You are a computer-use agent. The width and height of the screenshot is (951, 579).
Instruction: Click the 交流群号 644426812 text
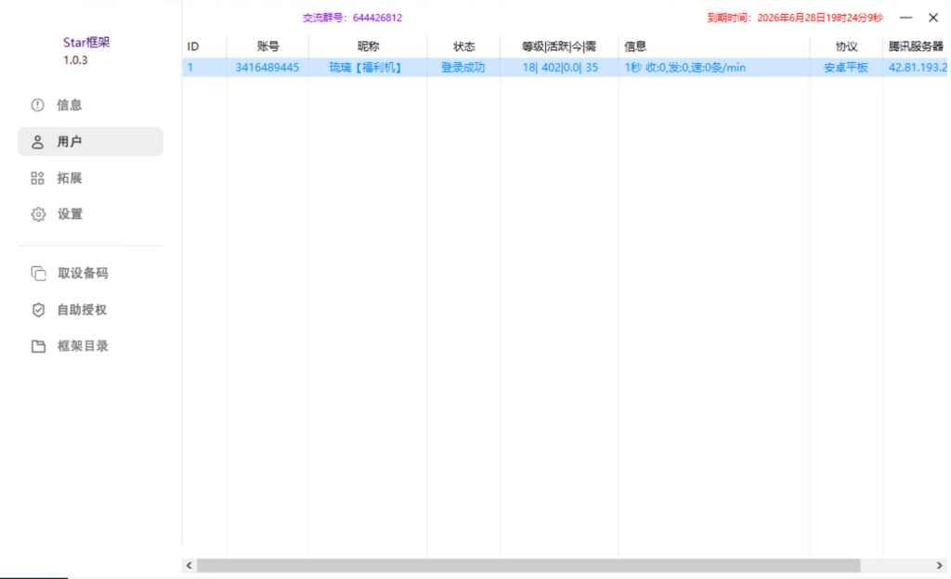[352, 18]
